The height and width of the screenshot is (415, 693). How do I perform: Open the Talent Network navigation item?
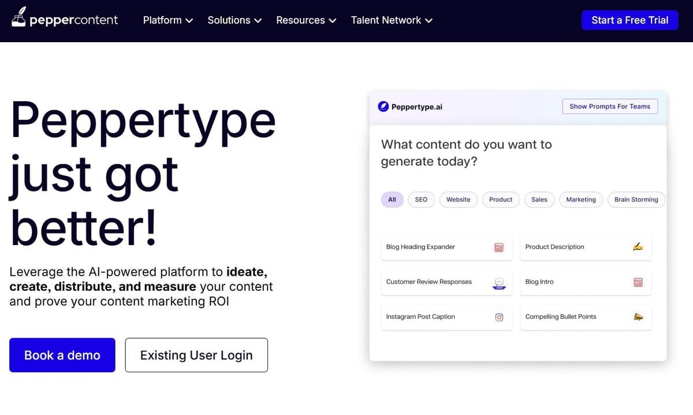392,20
